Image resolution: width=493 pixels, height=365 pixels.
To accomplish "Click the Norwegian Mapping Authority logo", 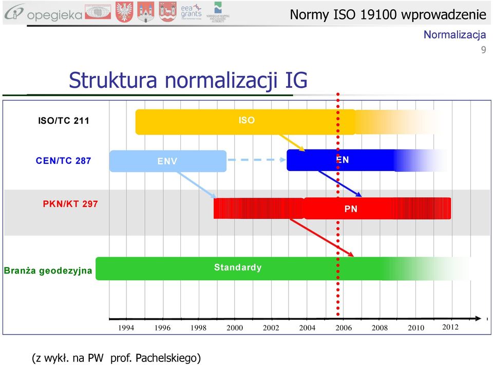I will (218, 12).
